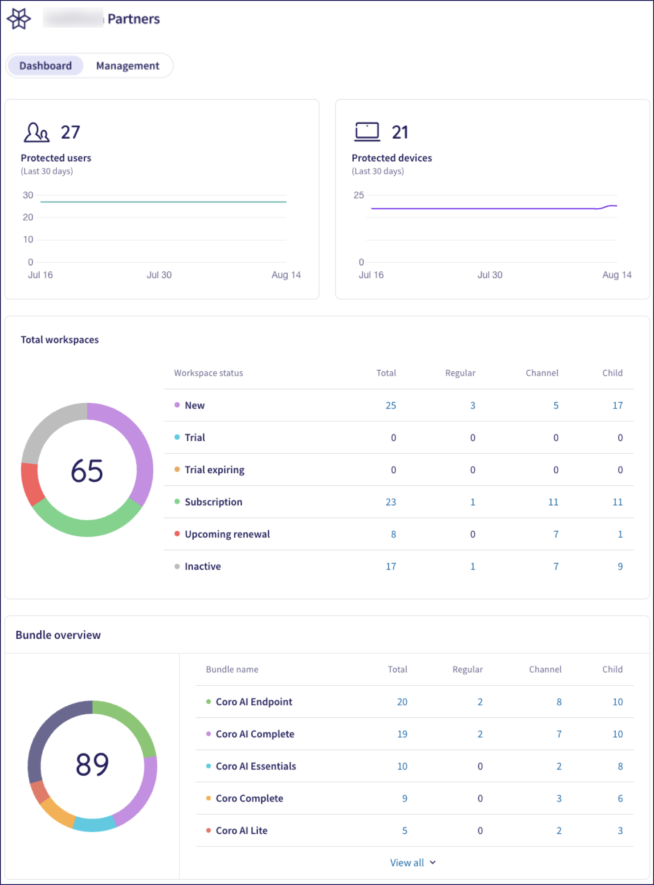Click the Workspace status column header
Viewport: 654px width, 885px height.
click(x=208, y=373)
